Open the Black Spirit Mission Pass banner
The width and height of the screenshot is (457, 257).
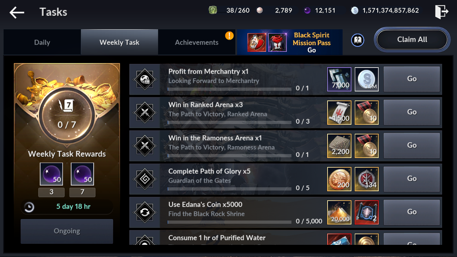290,42
